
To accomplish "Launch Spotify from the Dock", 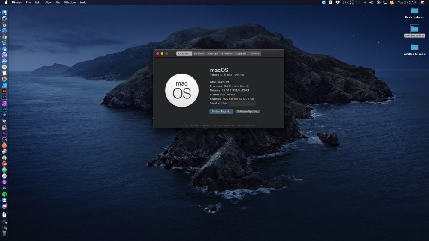I will tap(4, 194).
